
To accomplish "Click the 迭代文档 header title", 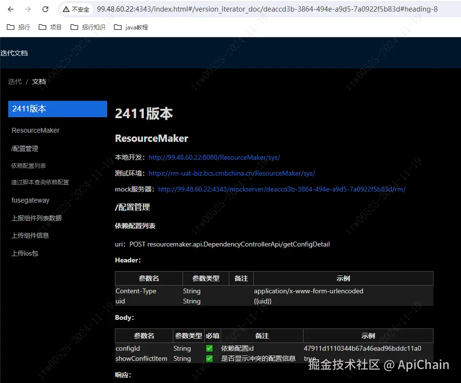I will tap(14, 53).
